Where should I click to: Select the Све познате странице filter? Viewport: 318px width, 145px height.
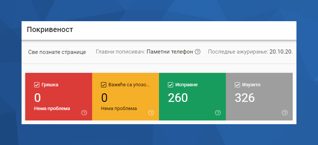[x=57, y=52]
